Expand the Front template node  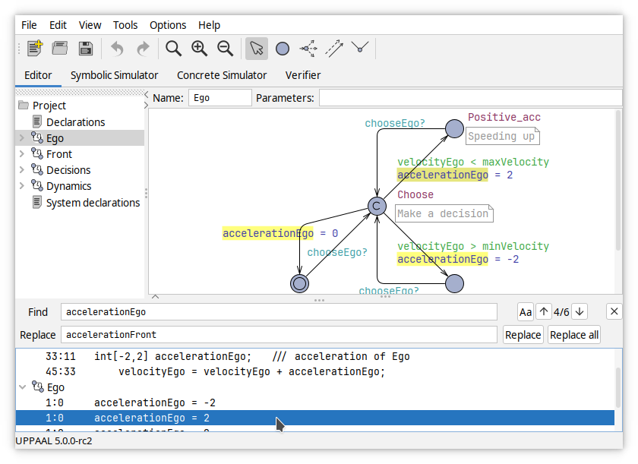[x=22, y=154]
